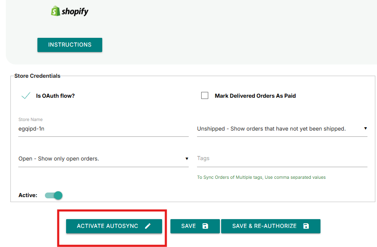Viewport: 377px width, 247px height.
Task: Toggle the Is OAuth flow checkmark
Action: pyautogui.click(x=26, y=96)
